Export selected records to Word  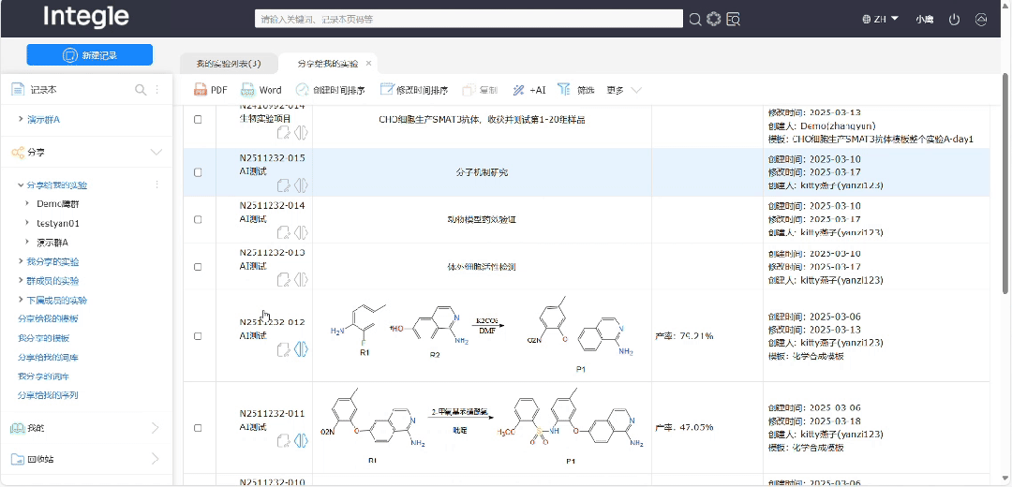point(260,90)
